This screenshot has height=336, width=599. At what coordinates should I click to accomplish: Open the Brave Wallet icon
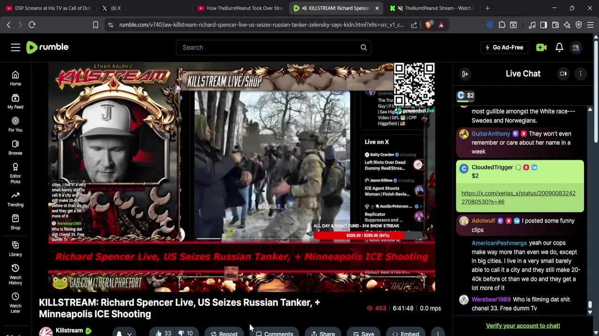[x=555, y=25]
